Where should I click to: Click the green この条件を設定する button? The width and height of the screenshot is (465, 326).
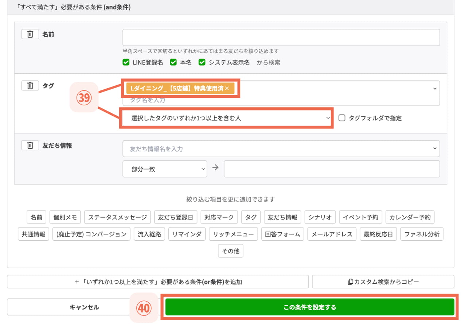pos(310,307)
